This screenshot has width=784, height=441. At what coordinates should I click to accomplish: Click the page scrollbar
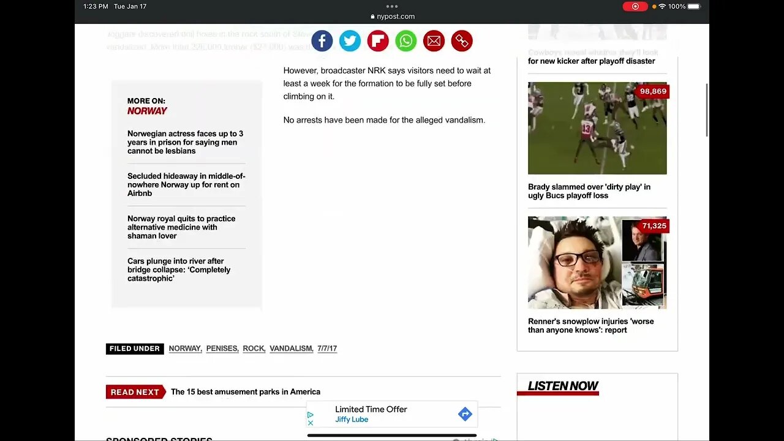pyautogui.click(x=707, y=110)
